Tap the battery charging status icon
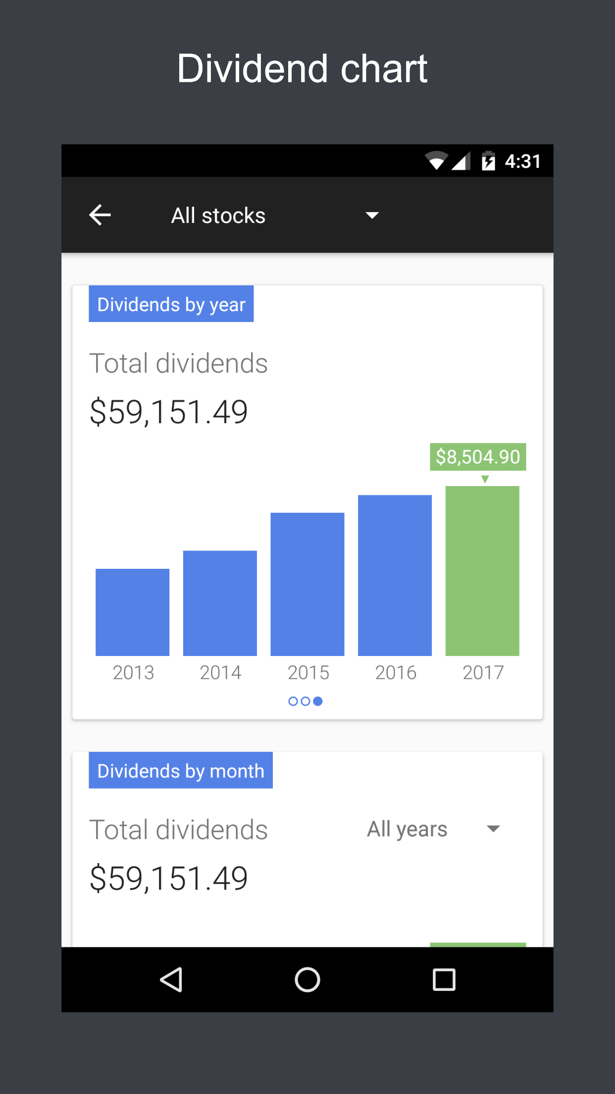The height and width of the screenshot is (1094, 615). tap(488, 161)
